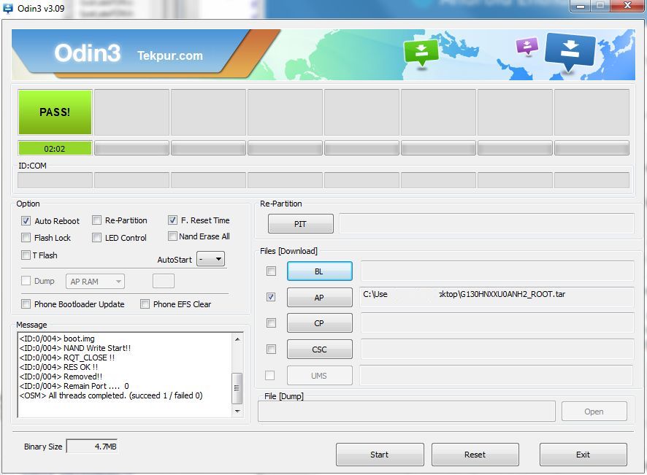Enable Phone EFS Clear checkbox
647x475 pixels.
(145, 304)
